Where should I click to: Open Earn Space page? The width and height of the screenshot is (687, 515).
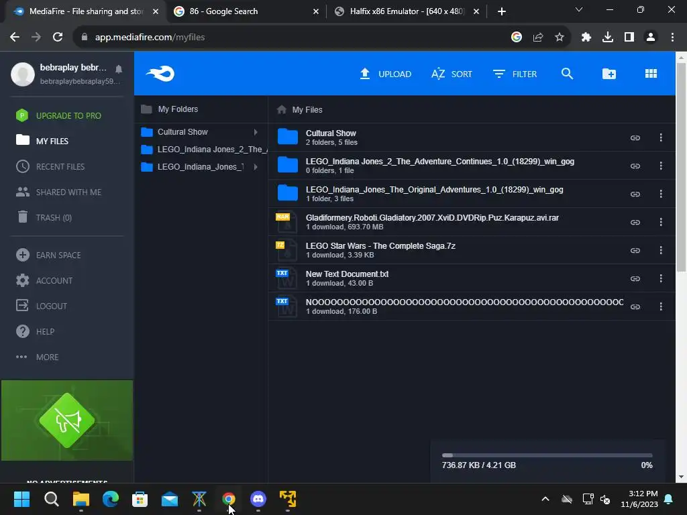pyautogui.click(x=48, y=255)
